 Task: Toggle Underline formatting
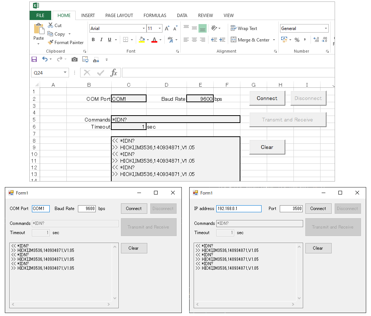pos(109,40)
